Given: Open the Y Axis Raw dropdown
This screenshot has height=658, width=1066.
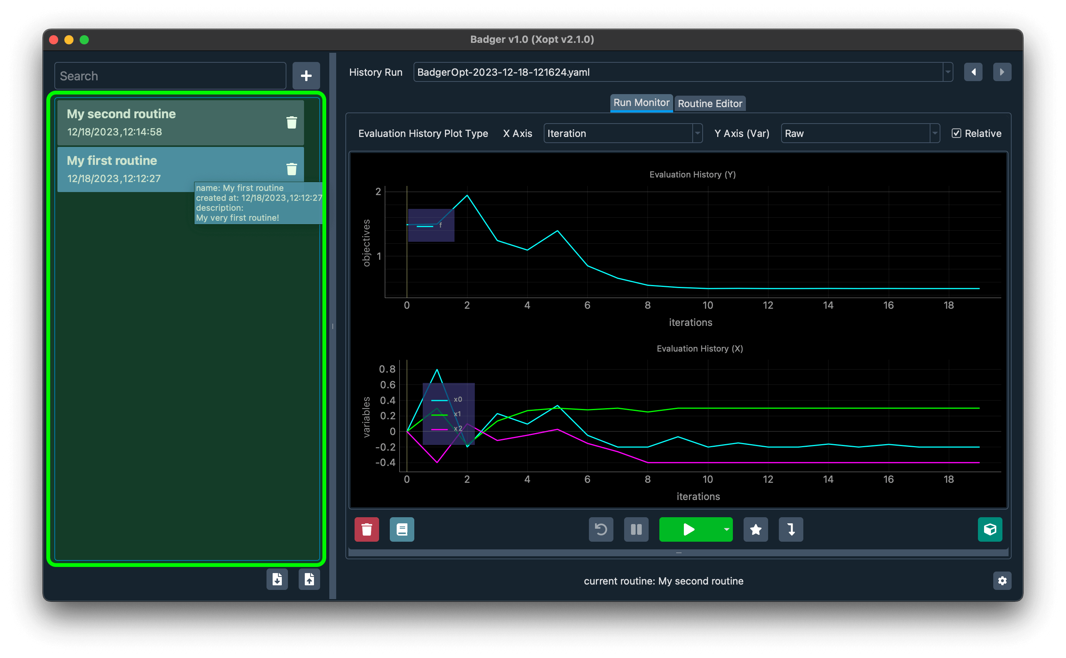Looking at the screenshot, I should coord(860,134).
